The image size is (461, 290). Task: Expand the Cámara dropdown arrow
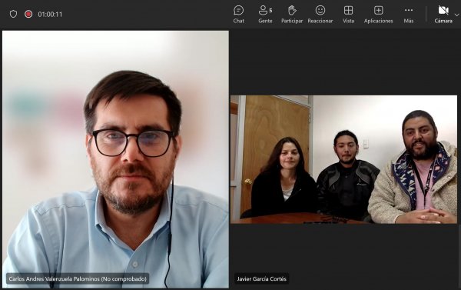(457, 15)
